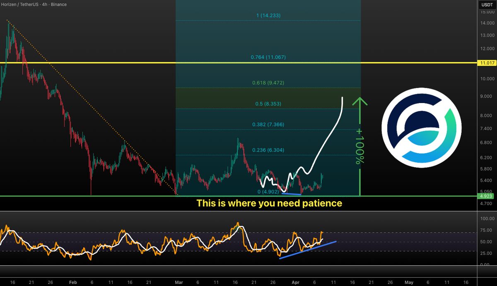This screenshot has width=497, height=286.
Task: Click 4.700 on the price scale
Action: point(487,204)
